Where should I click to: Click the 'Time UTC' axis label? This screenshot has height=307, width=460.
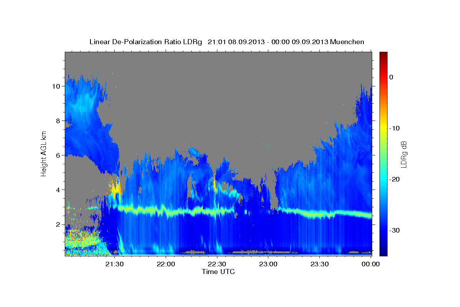pos(218,272)
